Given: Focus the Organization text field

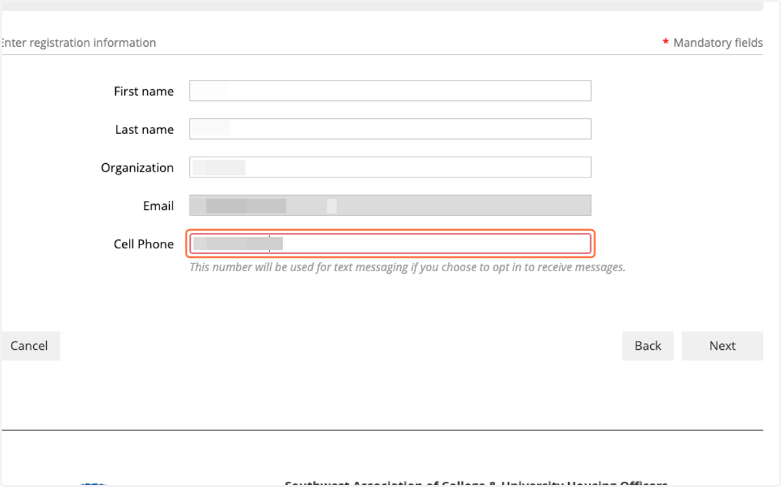Looking at the screenshot, I should [390, 167].
